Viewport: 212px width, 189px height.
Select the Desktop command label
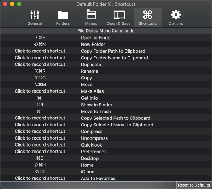90,159
